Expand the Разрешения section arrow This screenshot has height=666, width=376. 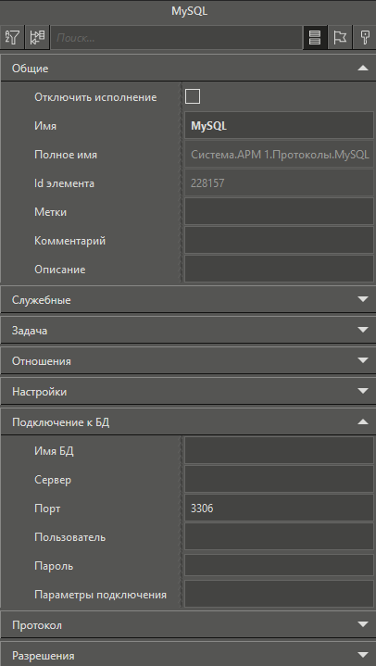[x=362, y=655]
